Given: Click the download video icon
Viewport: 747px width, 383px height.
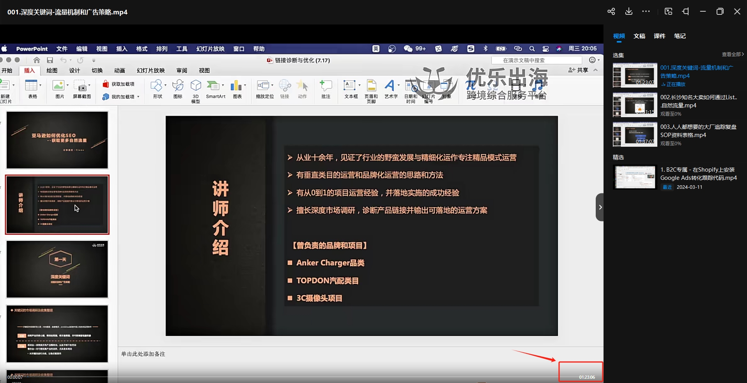Looking at the screenshot, I should [x=628, y=12].
